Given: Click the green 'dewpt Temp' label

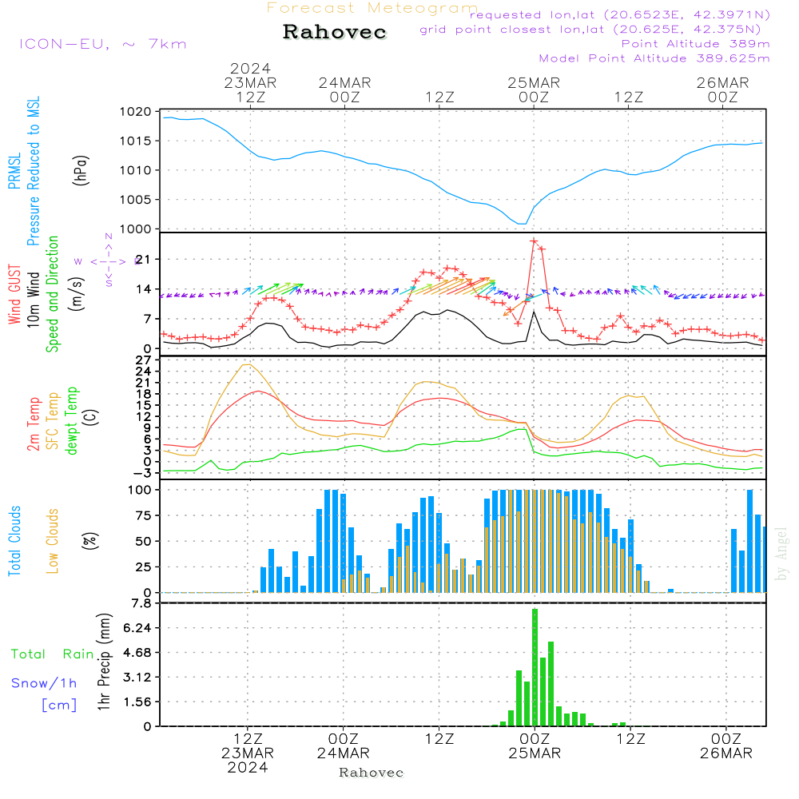Looking at the screenshot, I should [71, 420].
